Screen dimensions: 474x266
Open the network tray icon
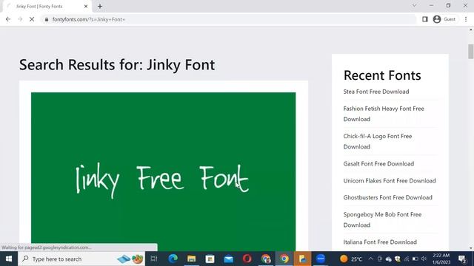tap(407, 259)
